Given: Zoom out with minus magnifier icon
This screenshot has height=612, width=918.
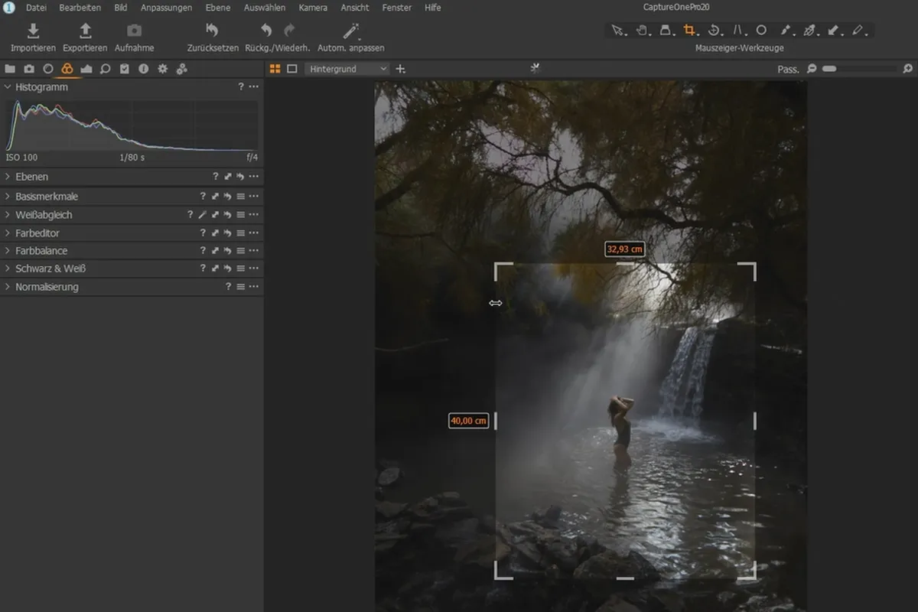Looking at the screenshot, I should point(812,69).
